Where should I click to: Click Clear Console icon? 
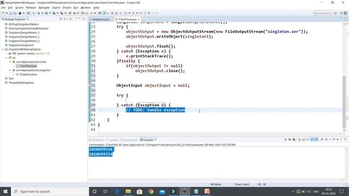tap(299, 139)
